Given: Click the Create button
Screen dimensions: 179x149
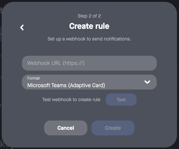Looking at the screenshot, I should point(113,128).
